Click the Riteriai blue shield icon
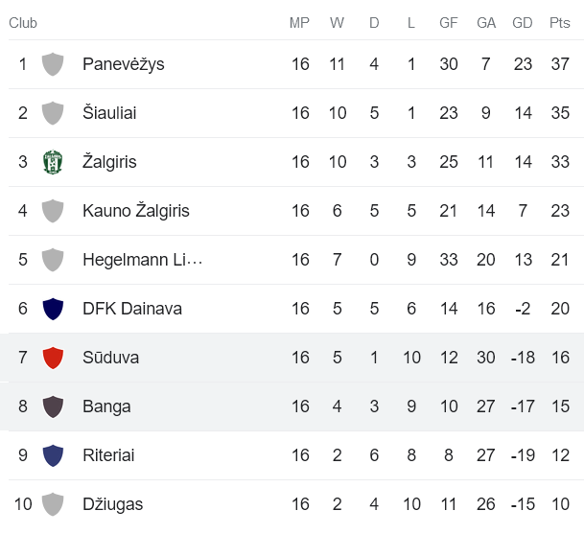Image resolution: width=584 pixels, height=534 pixels. (x=53, y=455)
